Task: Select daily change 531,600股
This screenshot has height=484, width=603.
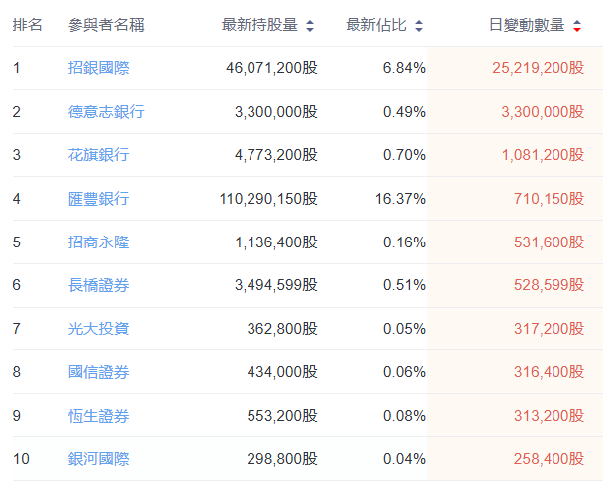Action: click(x=550, y=242)
